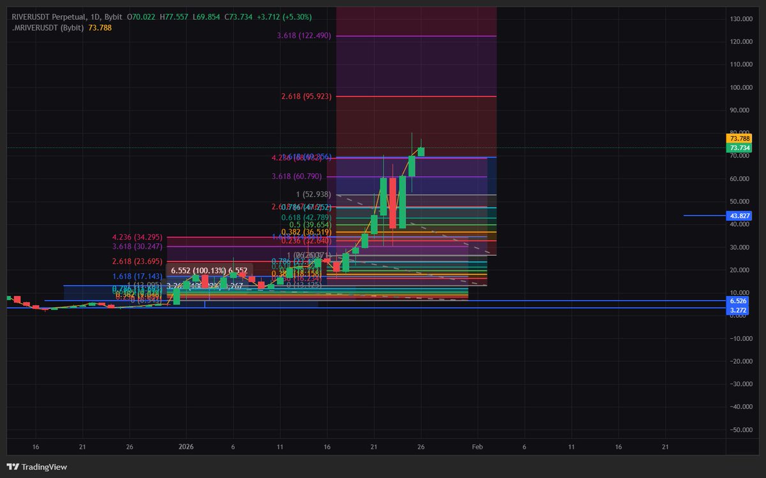Click the TradingView logo
766x478 pixels.
[x=37, y=467]
